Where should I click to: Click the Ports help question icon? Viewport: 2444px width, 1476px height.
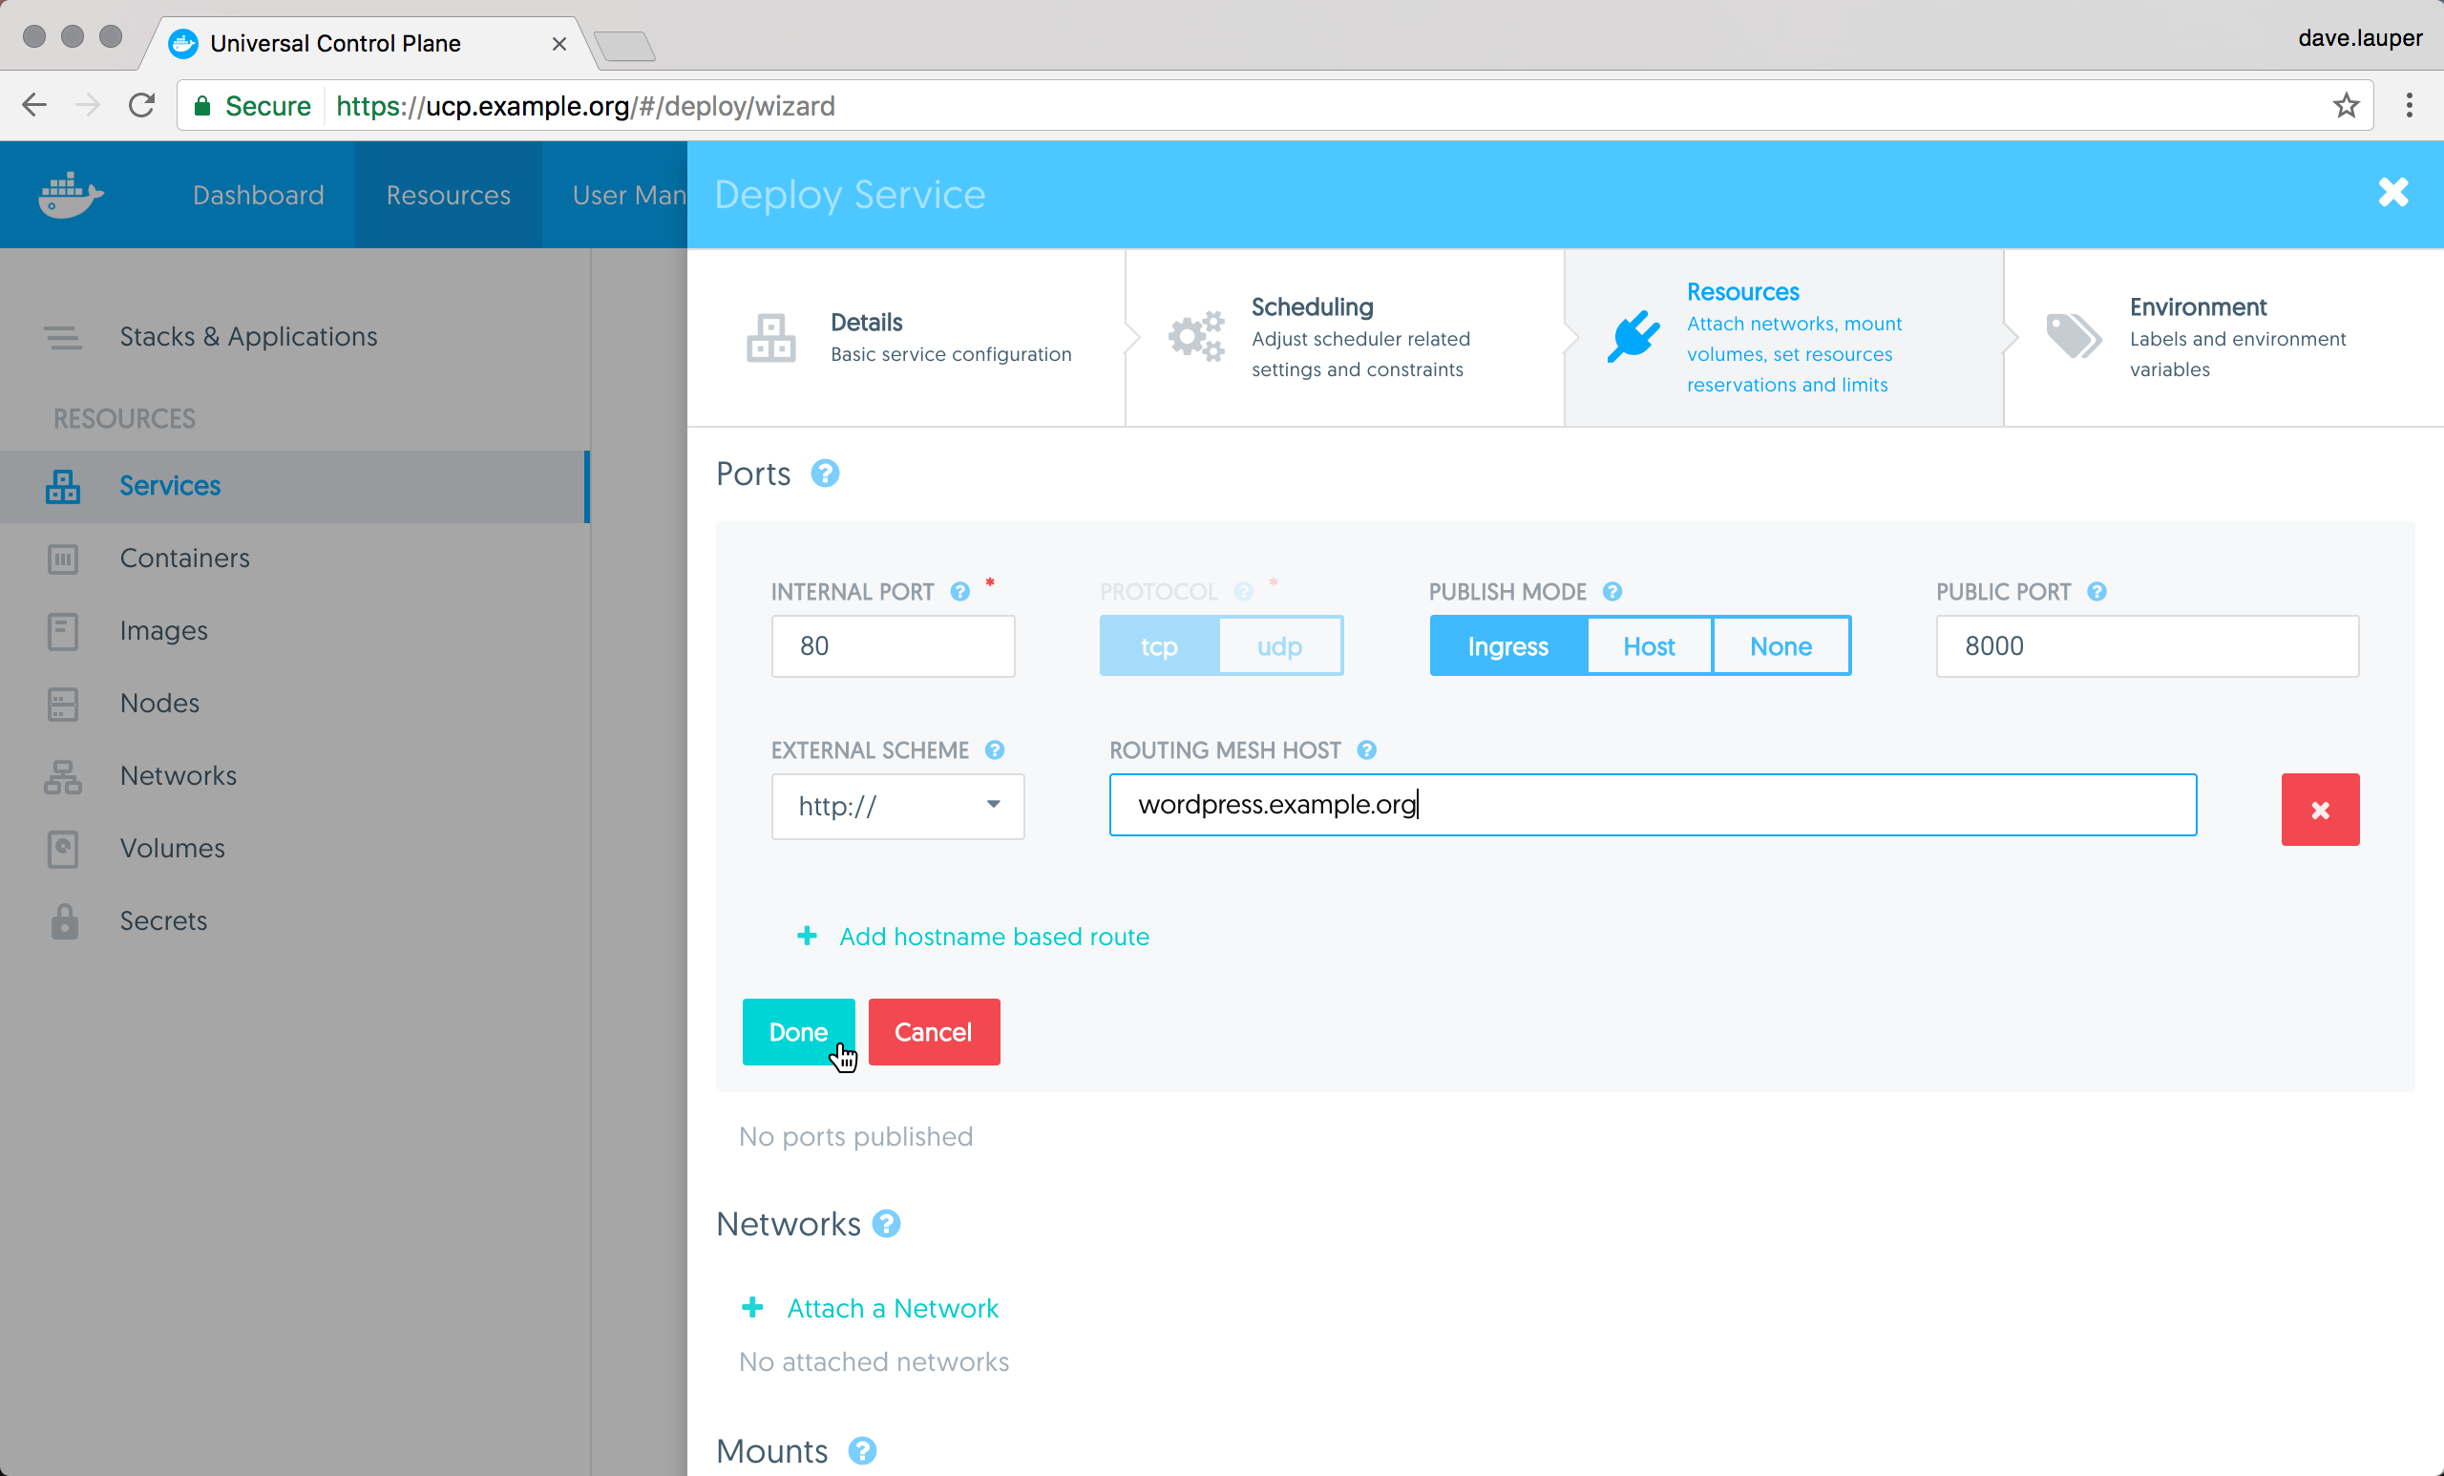coord(824,474)
